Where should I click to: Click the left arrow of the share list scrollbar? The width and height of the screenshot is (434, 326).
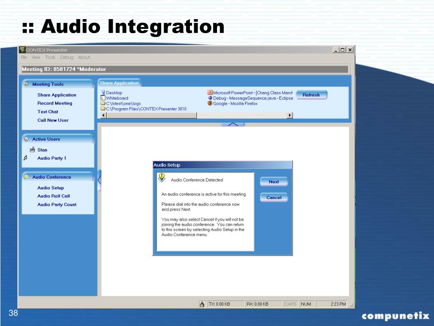click(103, 115)
